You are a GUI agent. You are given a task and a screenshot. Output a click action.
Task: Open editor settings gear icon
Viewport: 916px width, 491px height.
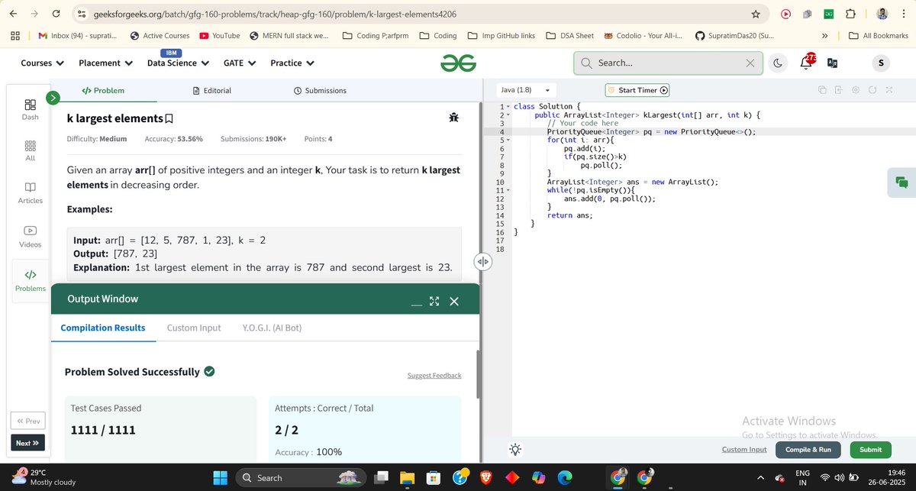[x=856, y=90]
